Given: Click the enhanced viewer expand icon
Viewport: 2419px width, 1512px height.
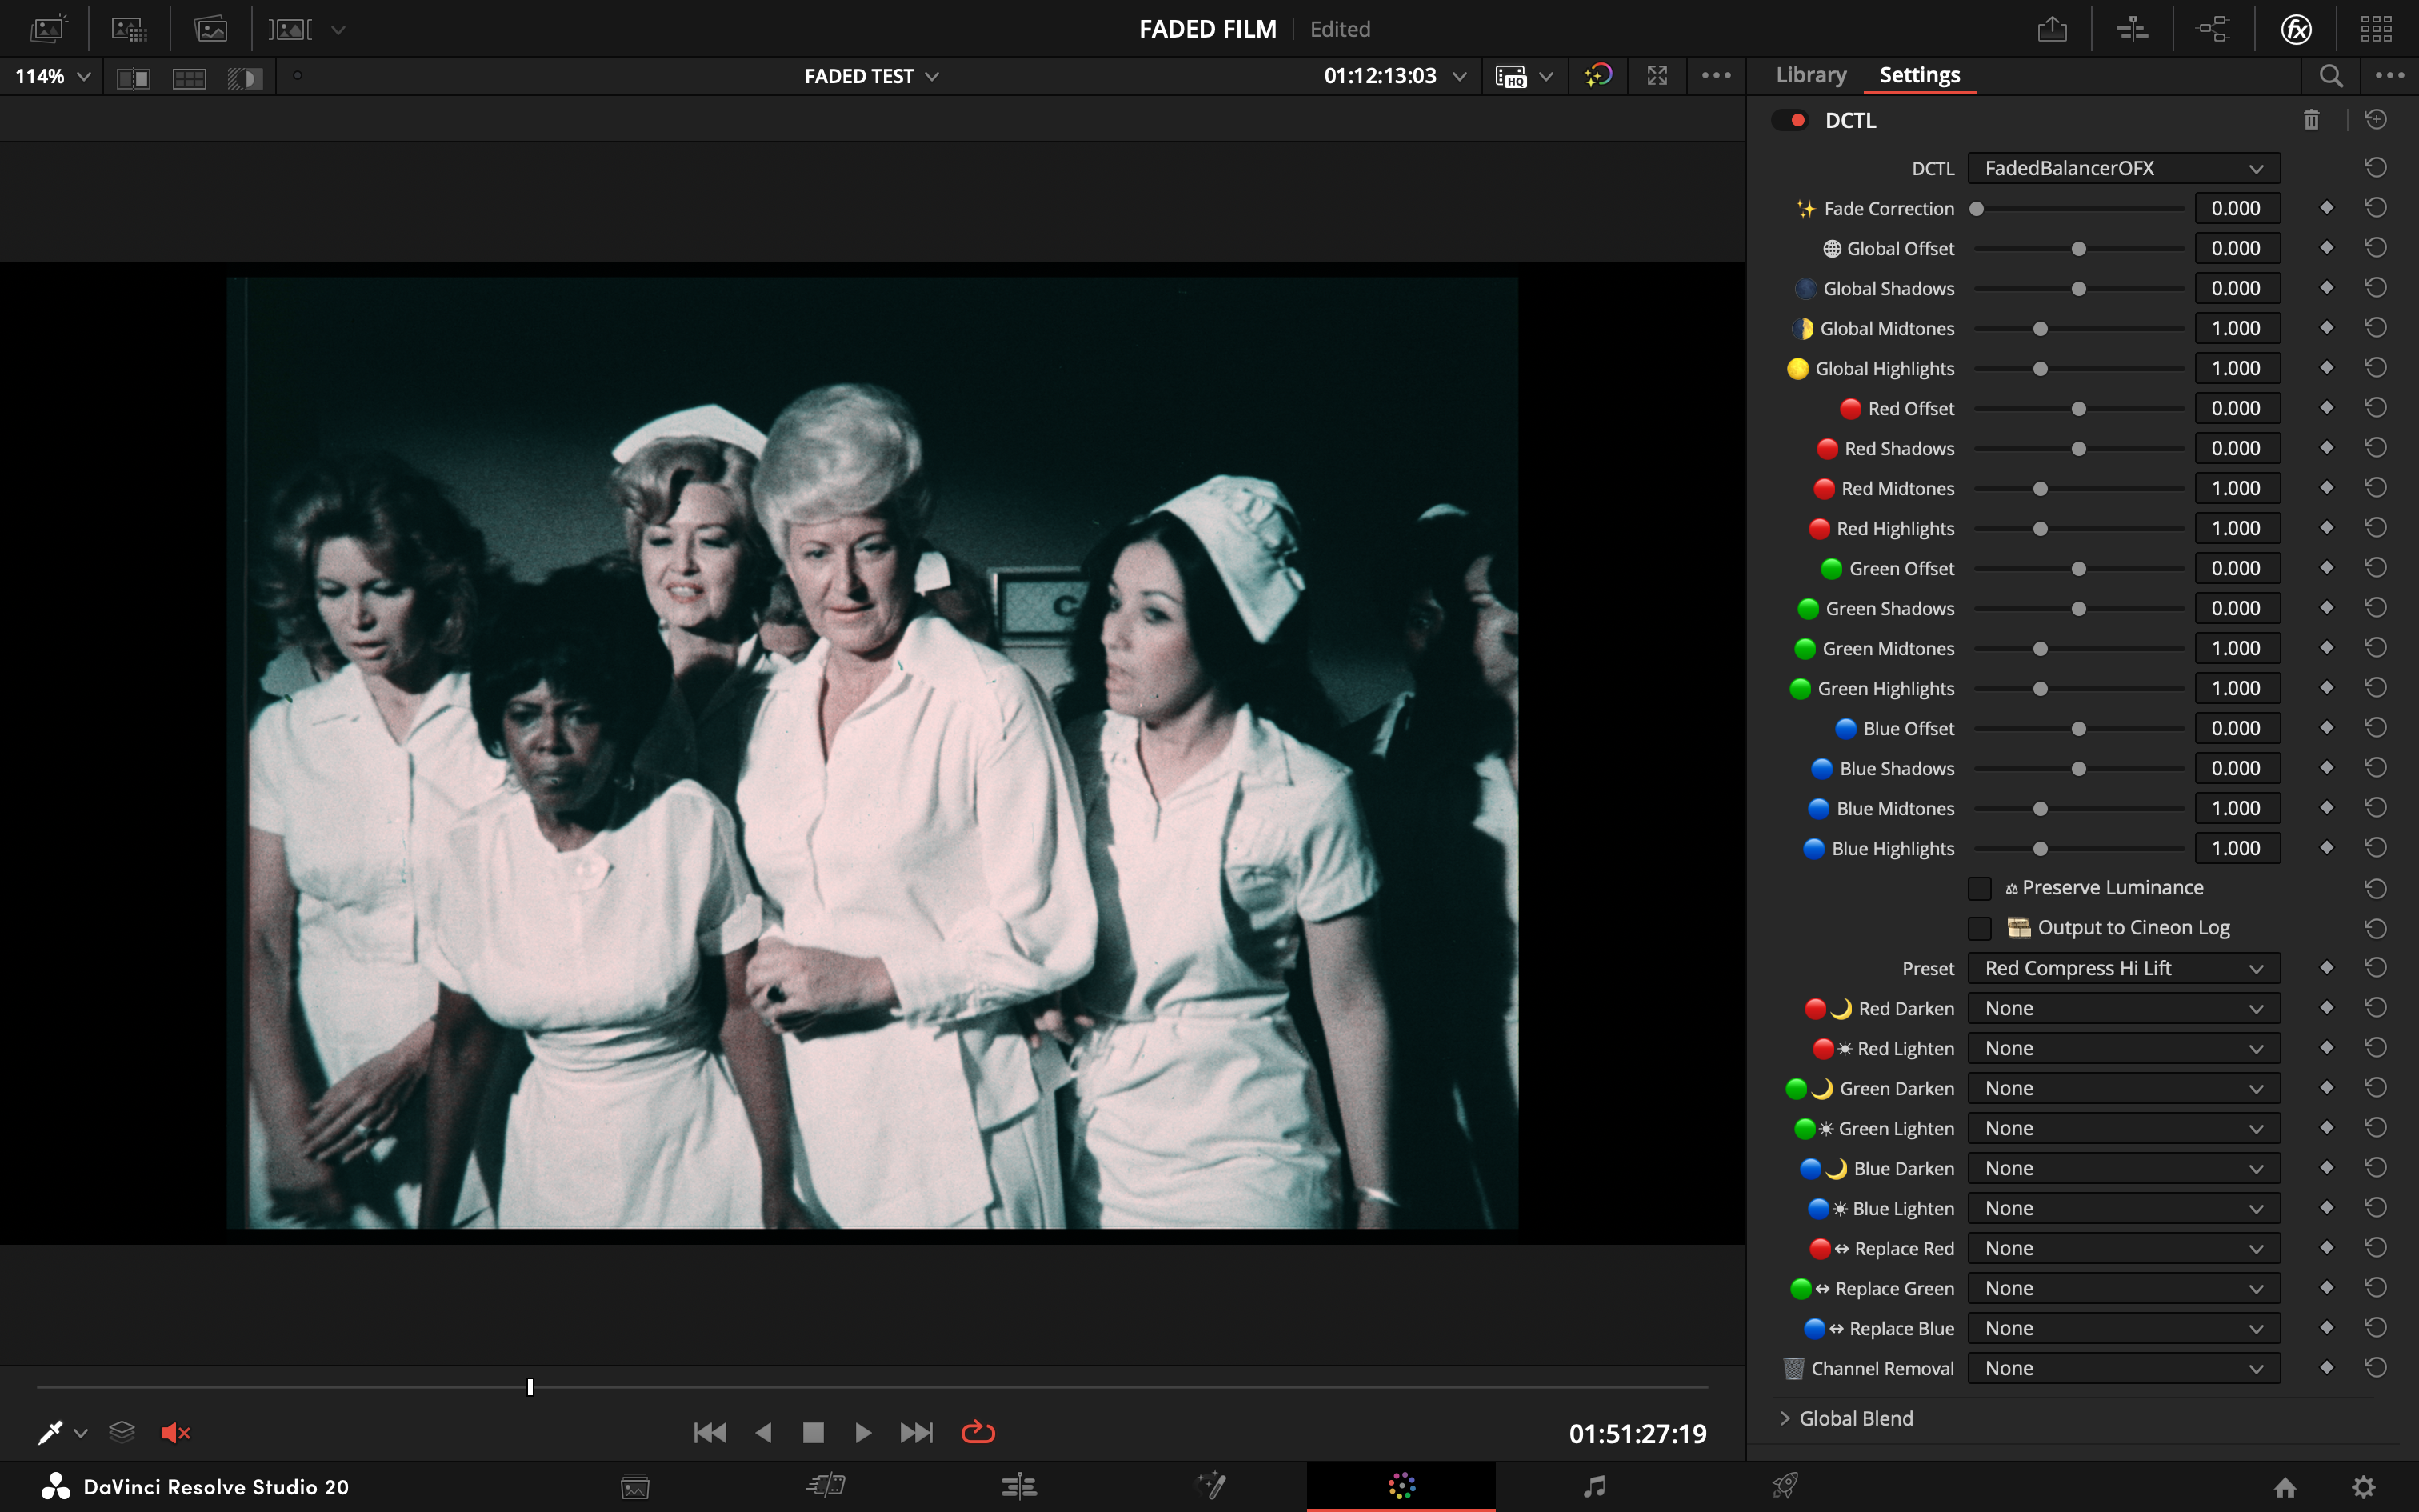Looking at the screenshot, I should [x=1657, y=76].
